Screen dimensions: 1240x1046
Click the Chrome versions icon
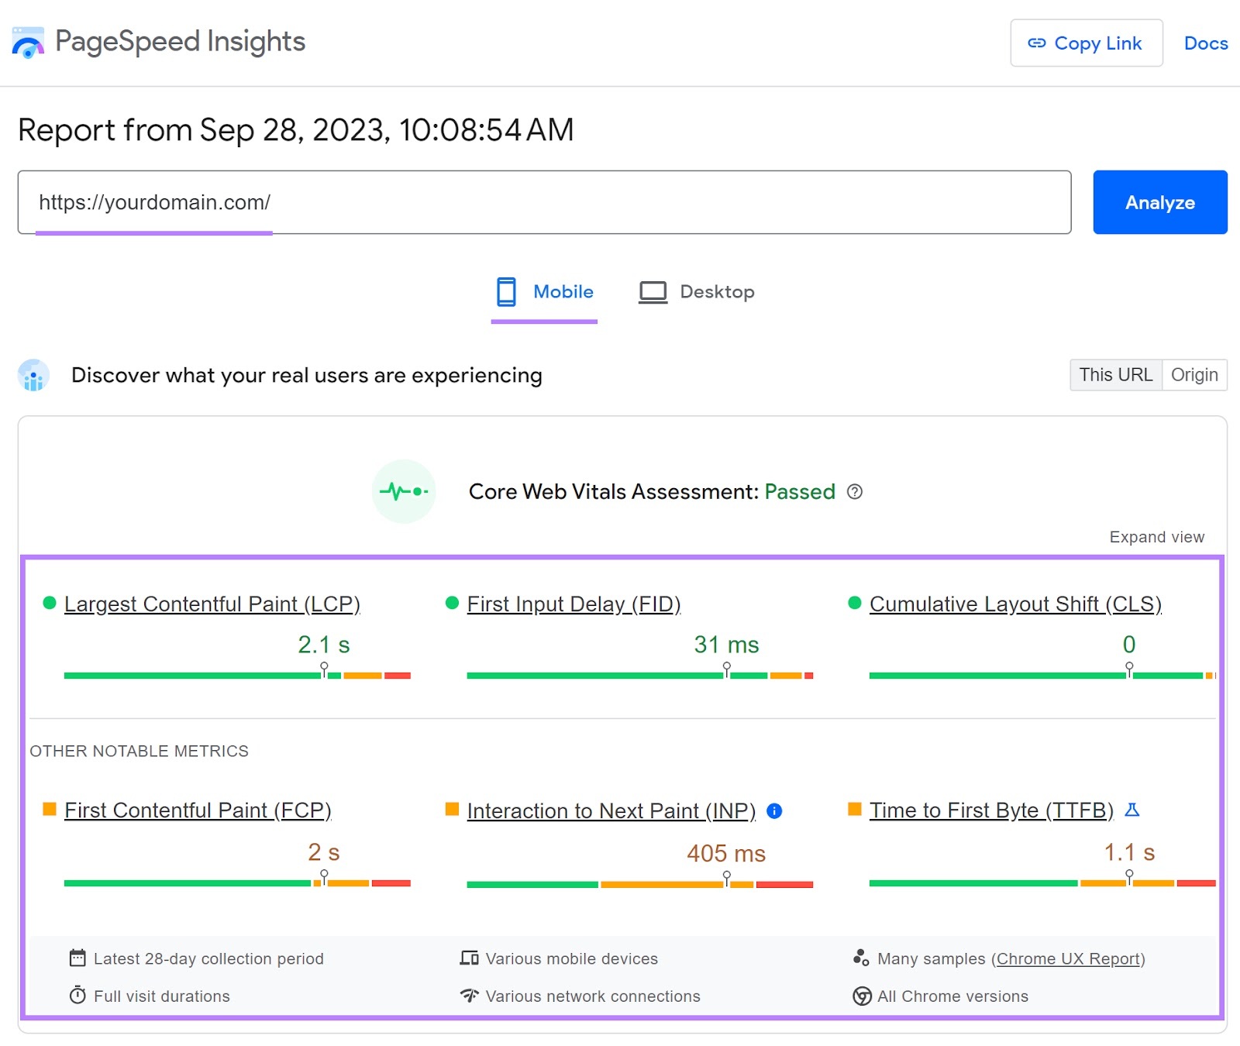tap(860, 996)
